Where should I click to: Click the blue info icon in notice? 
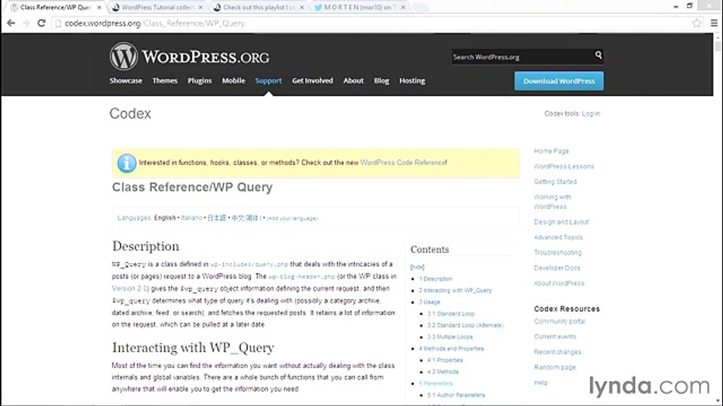pos(127,163)
